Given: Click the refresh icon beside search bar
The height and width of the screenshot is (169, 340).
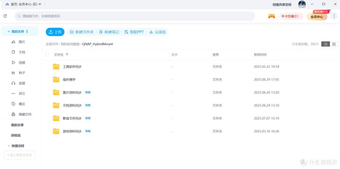Looking at the screenshot, I should (5, 16).
